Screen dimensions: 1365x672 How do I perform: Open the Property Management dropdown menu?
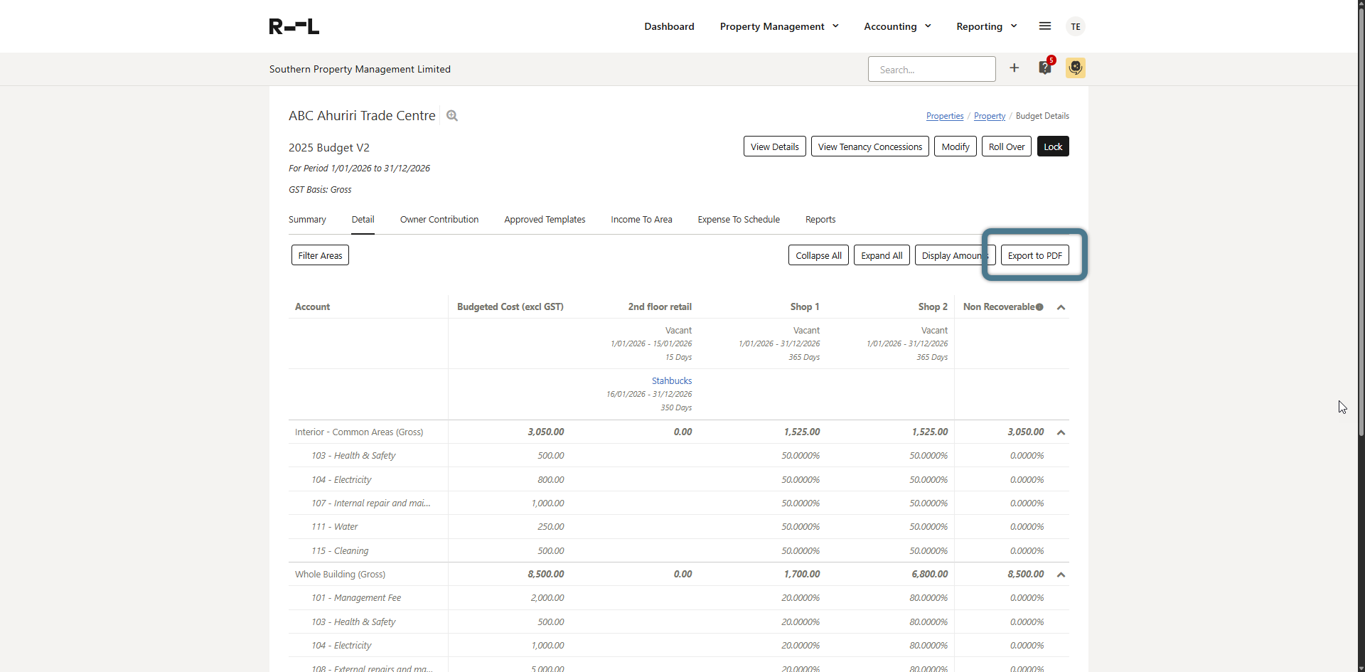[x=779, y=26]
